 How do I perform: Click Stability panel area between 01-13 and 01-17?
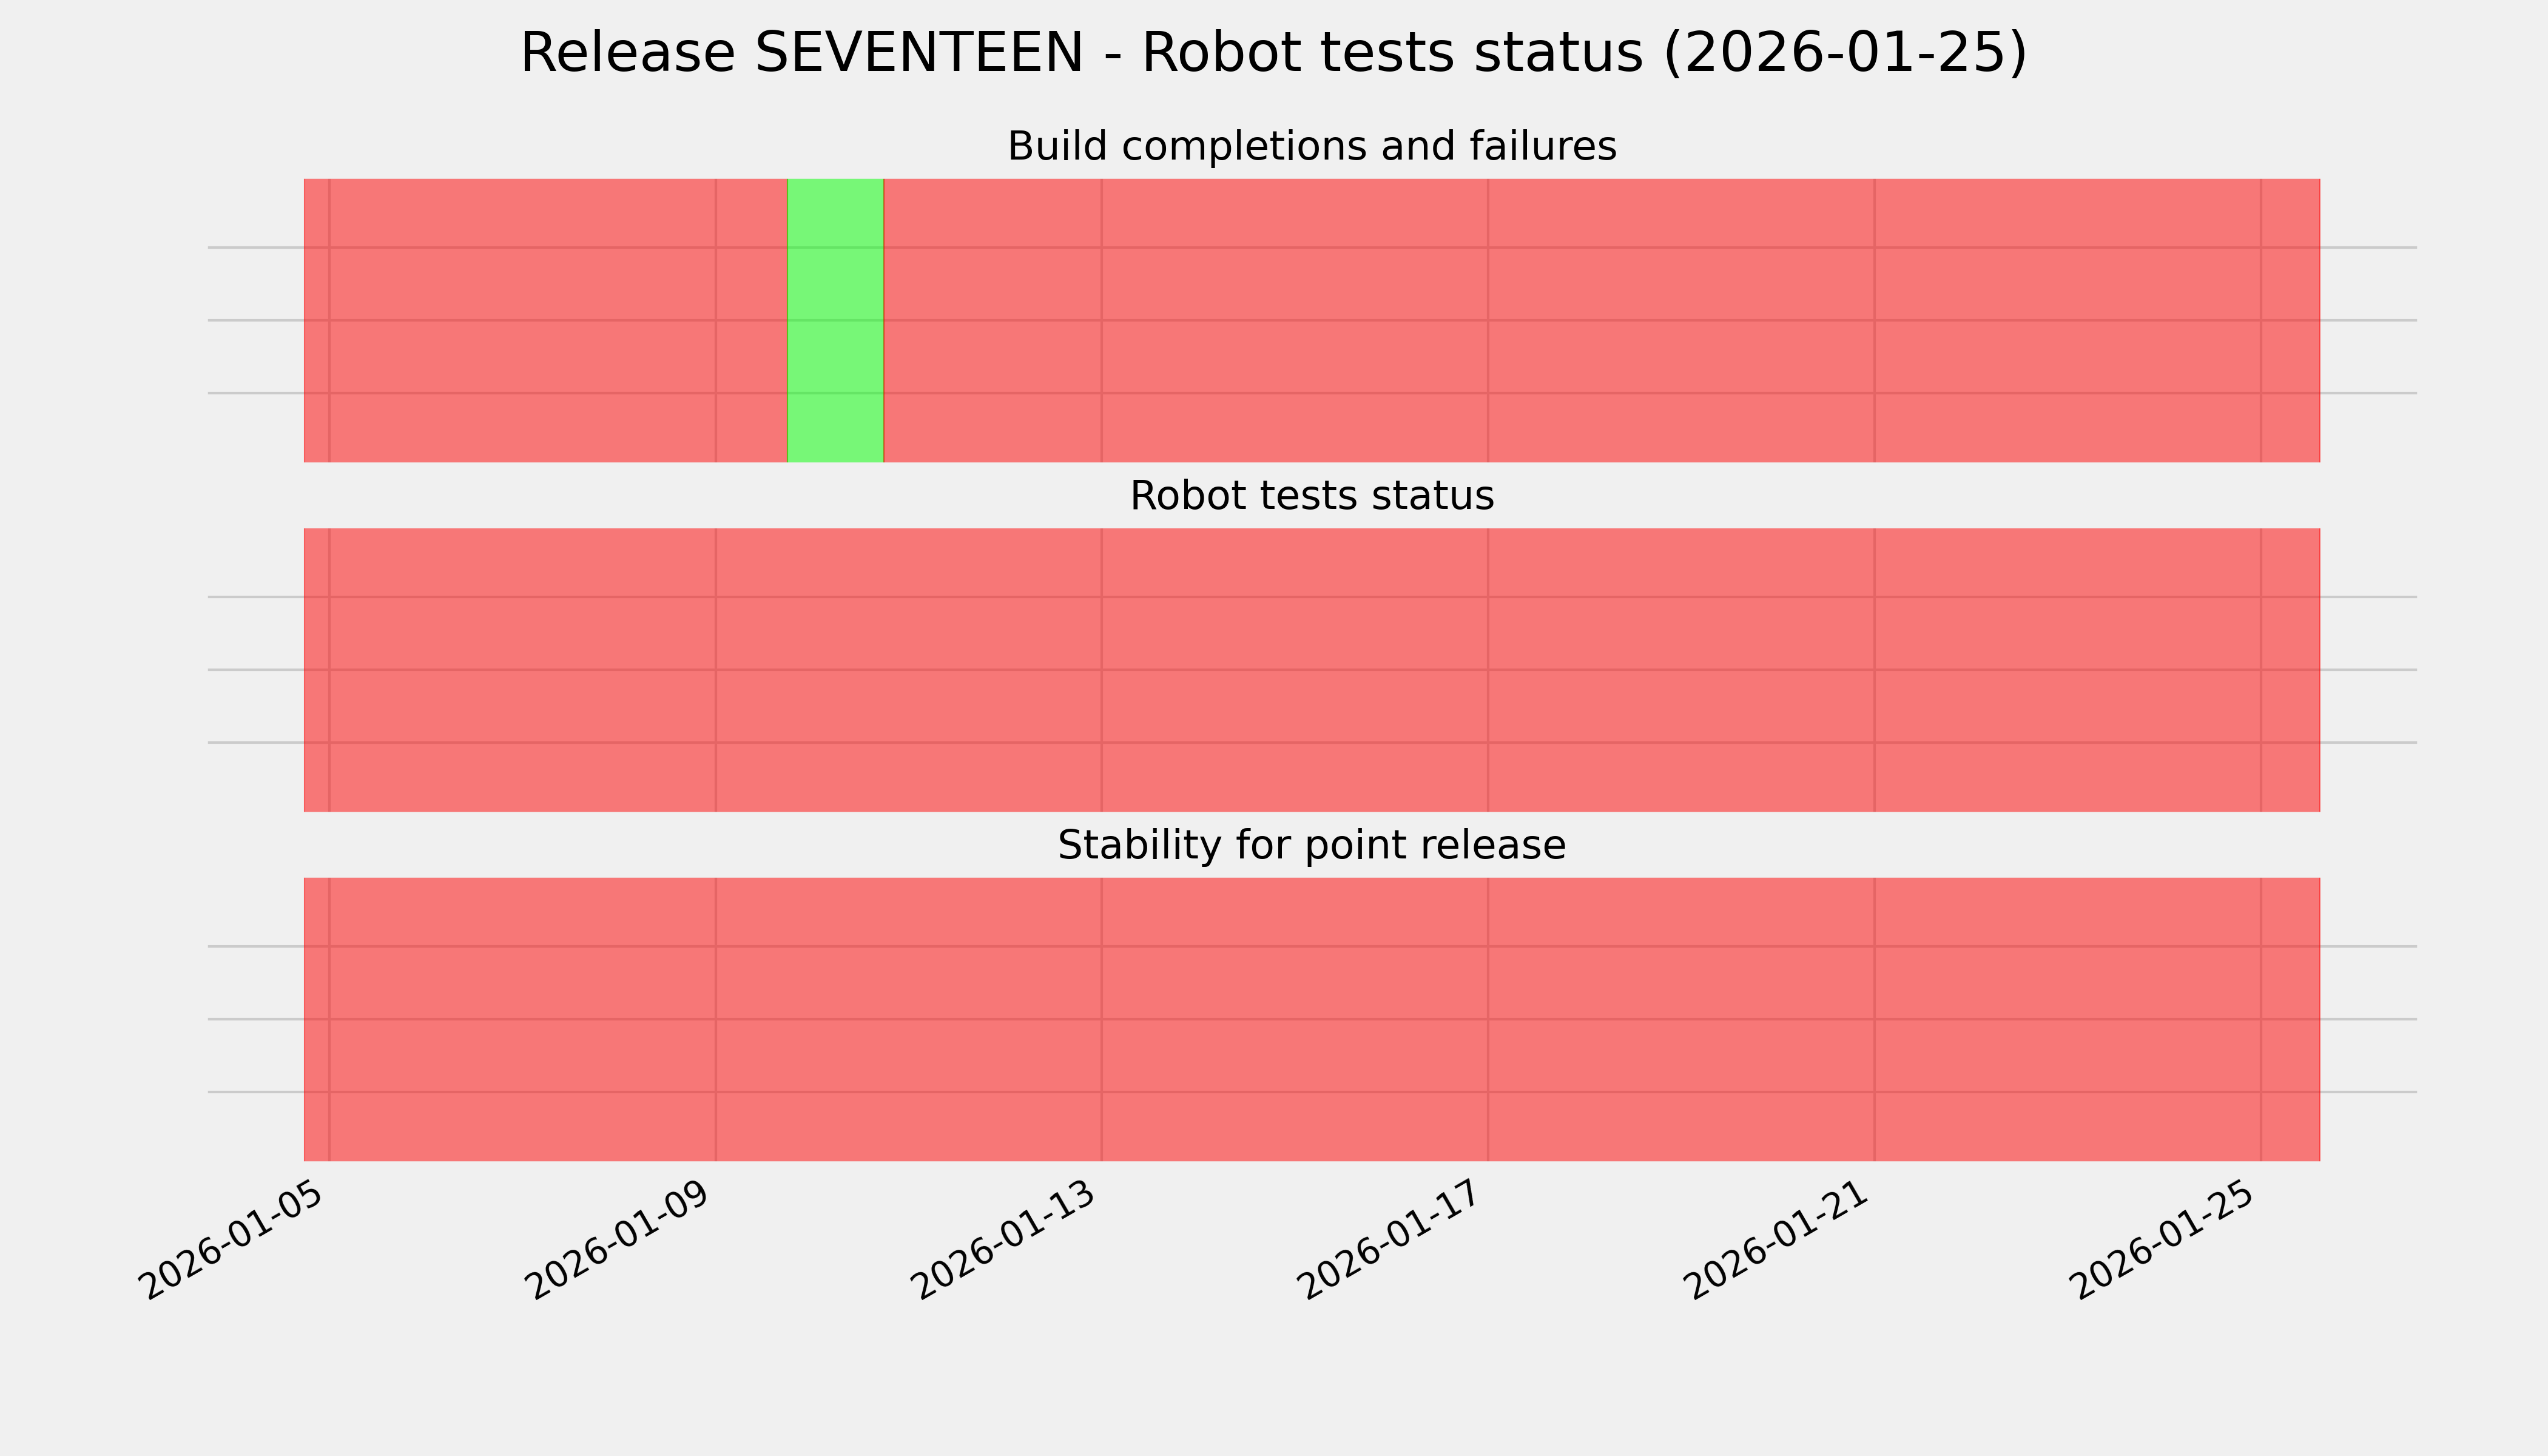pos(1294,1019)
